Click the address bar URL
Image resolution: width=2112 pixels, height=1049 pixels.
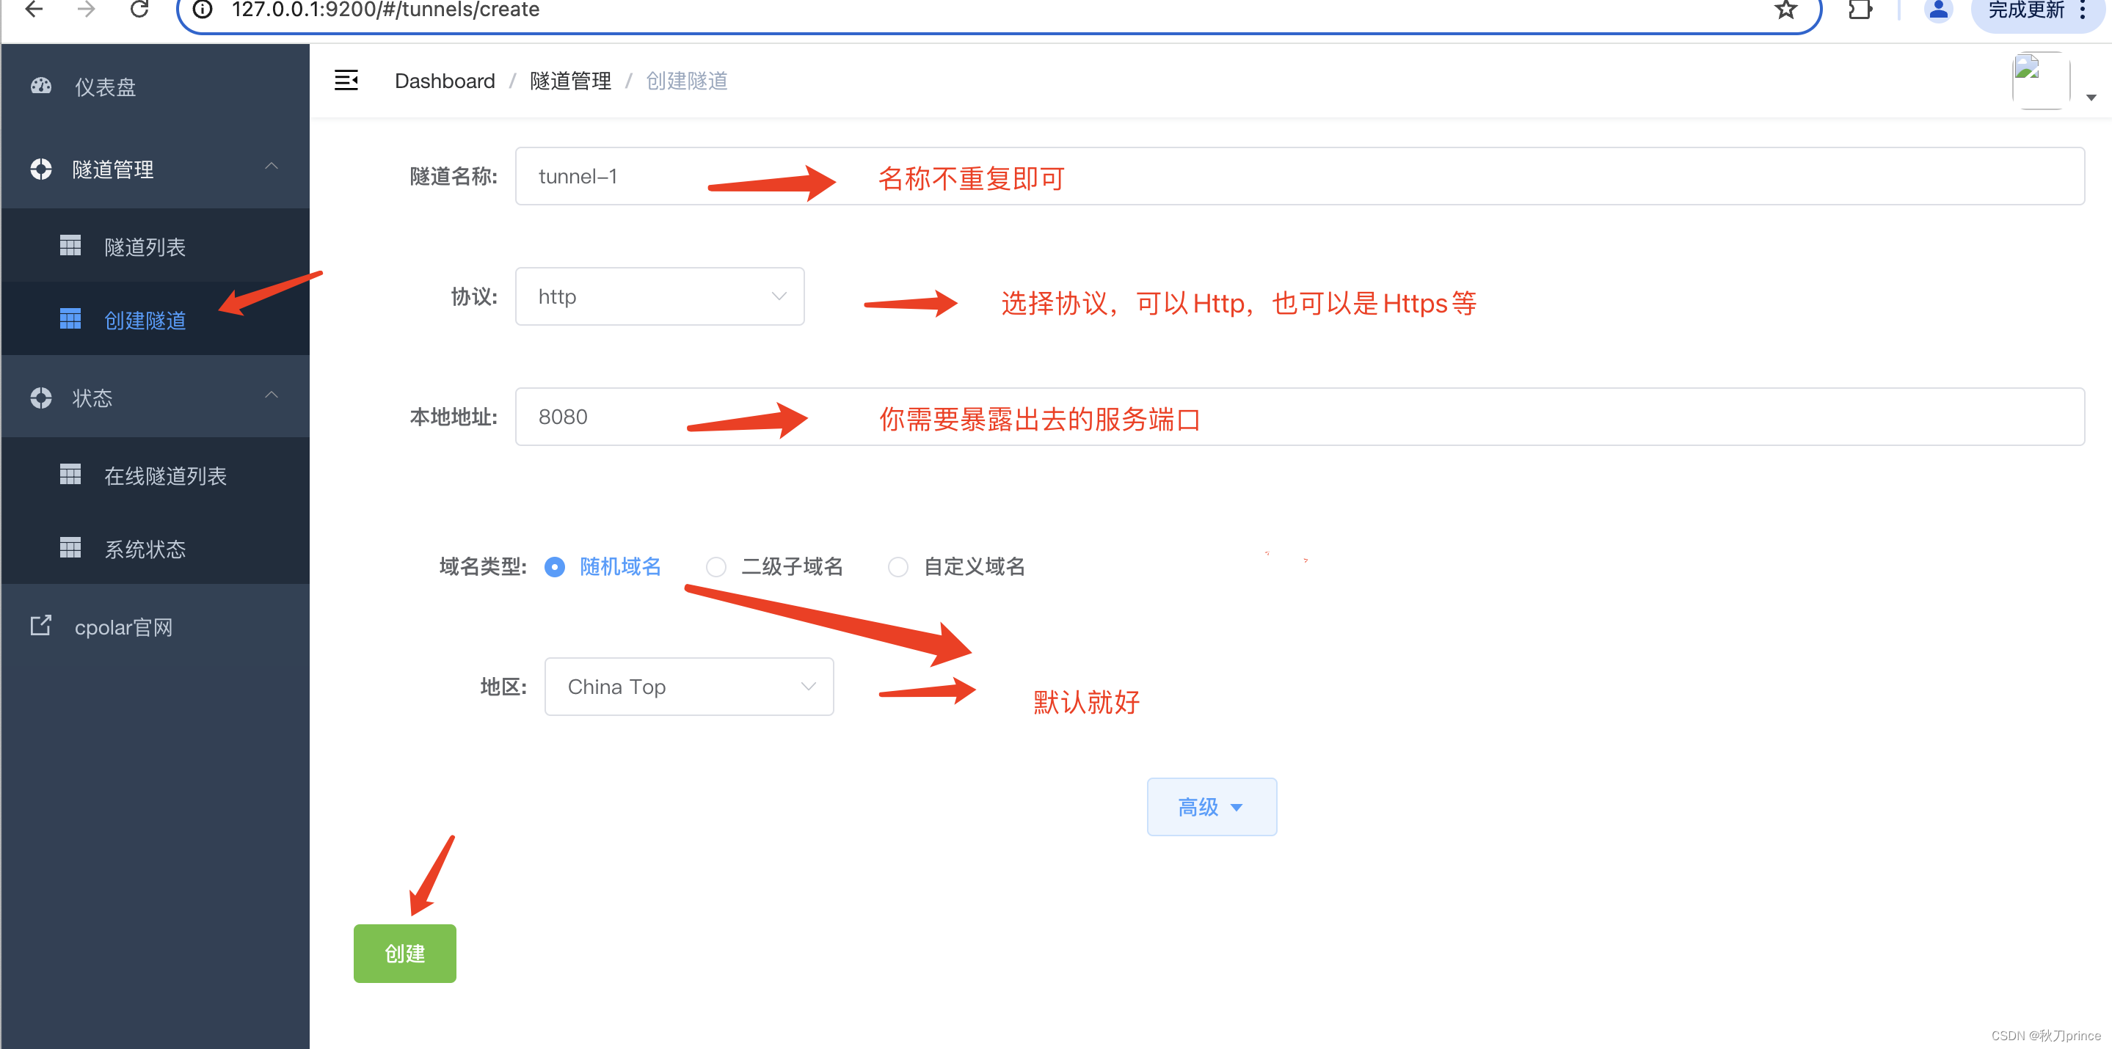(385, 10)
